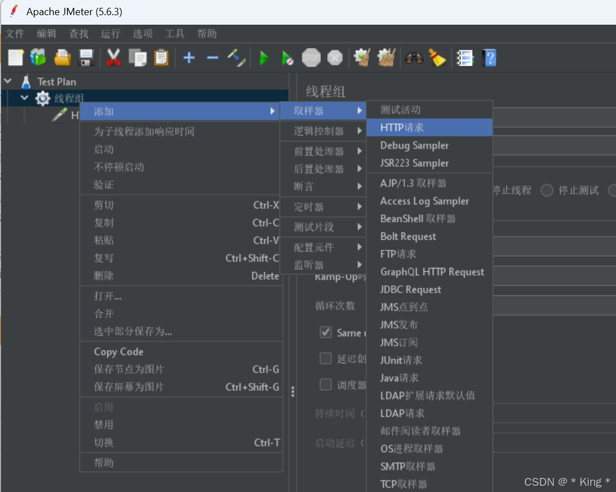Expand the 逻辑控制器 submenu
616x492 pixels.
pos(323,131)
